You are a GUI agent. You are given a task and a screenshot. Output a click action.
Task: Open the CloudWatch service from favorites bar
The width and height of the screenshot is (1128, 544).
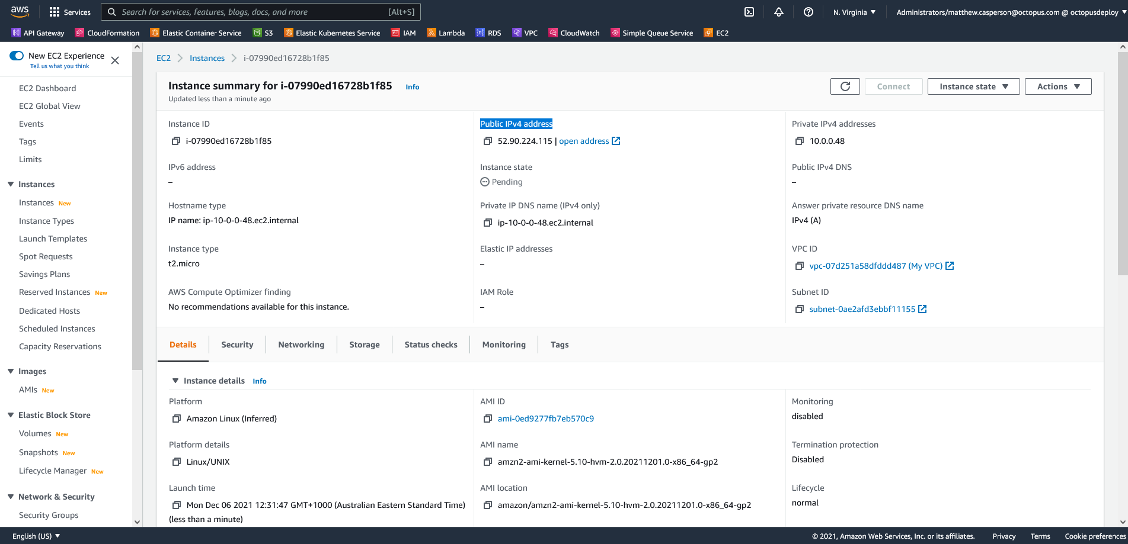pos(574,33)
